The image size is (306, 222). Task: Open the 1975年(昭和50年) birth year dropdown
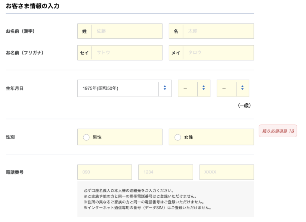[118, 88]
